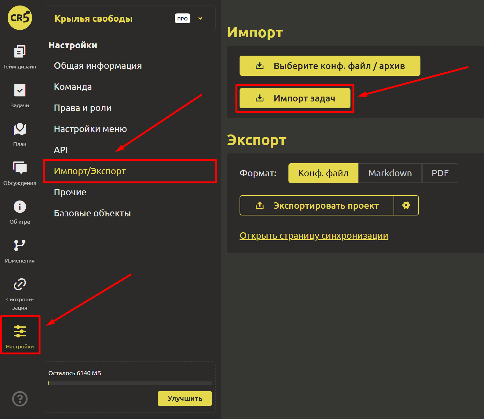Open the Изменения branch icon
Viewport: 484px width, 419px height.
[x=20, y=245]
